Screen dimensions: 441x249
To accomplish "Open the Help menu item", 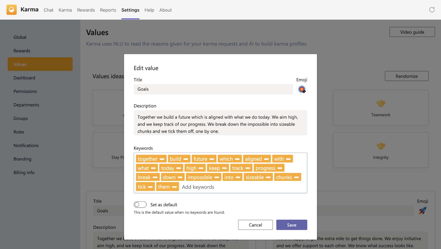I will click(x=149, y=10).
